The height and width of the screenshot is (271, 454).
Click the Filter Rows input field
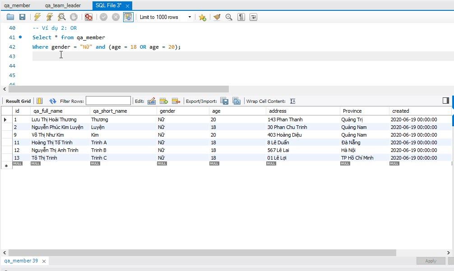[108, 101]
